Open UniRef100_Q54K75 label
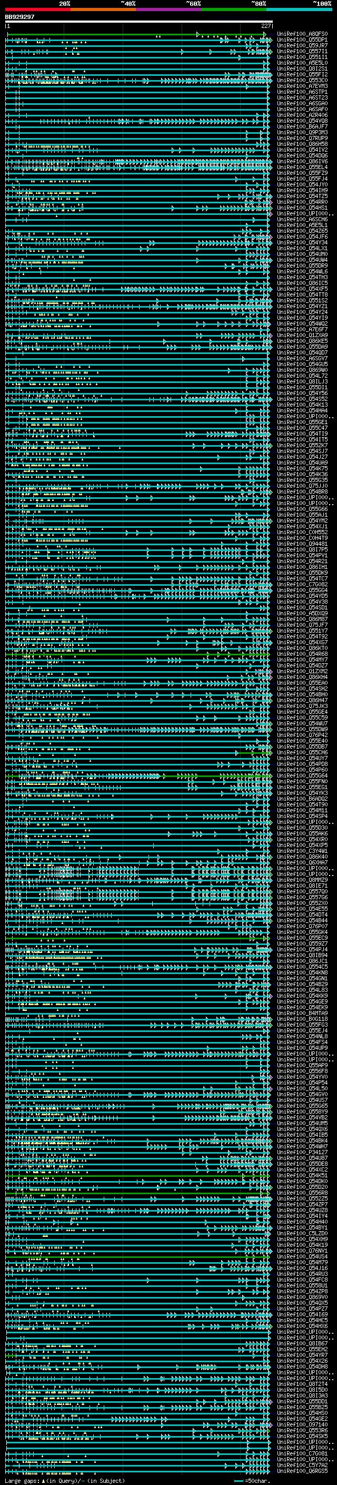 click(302, 468)
